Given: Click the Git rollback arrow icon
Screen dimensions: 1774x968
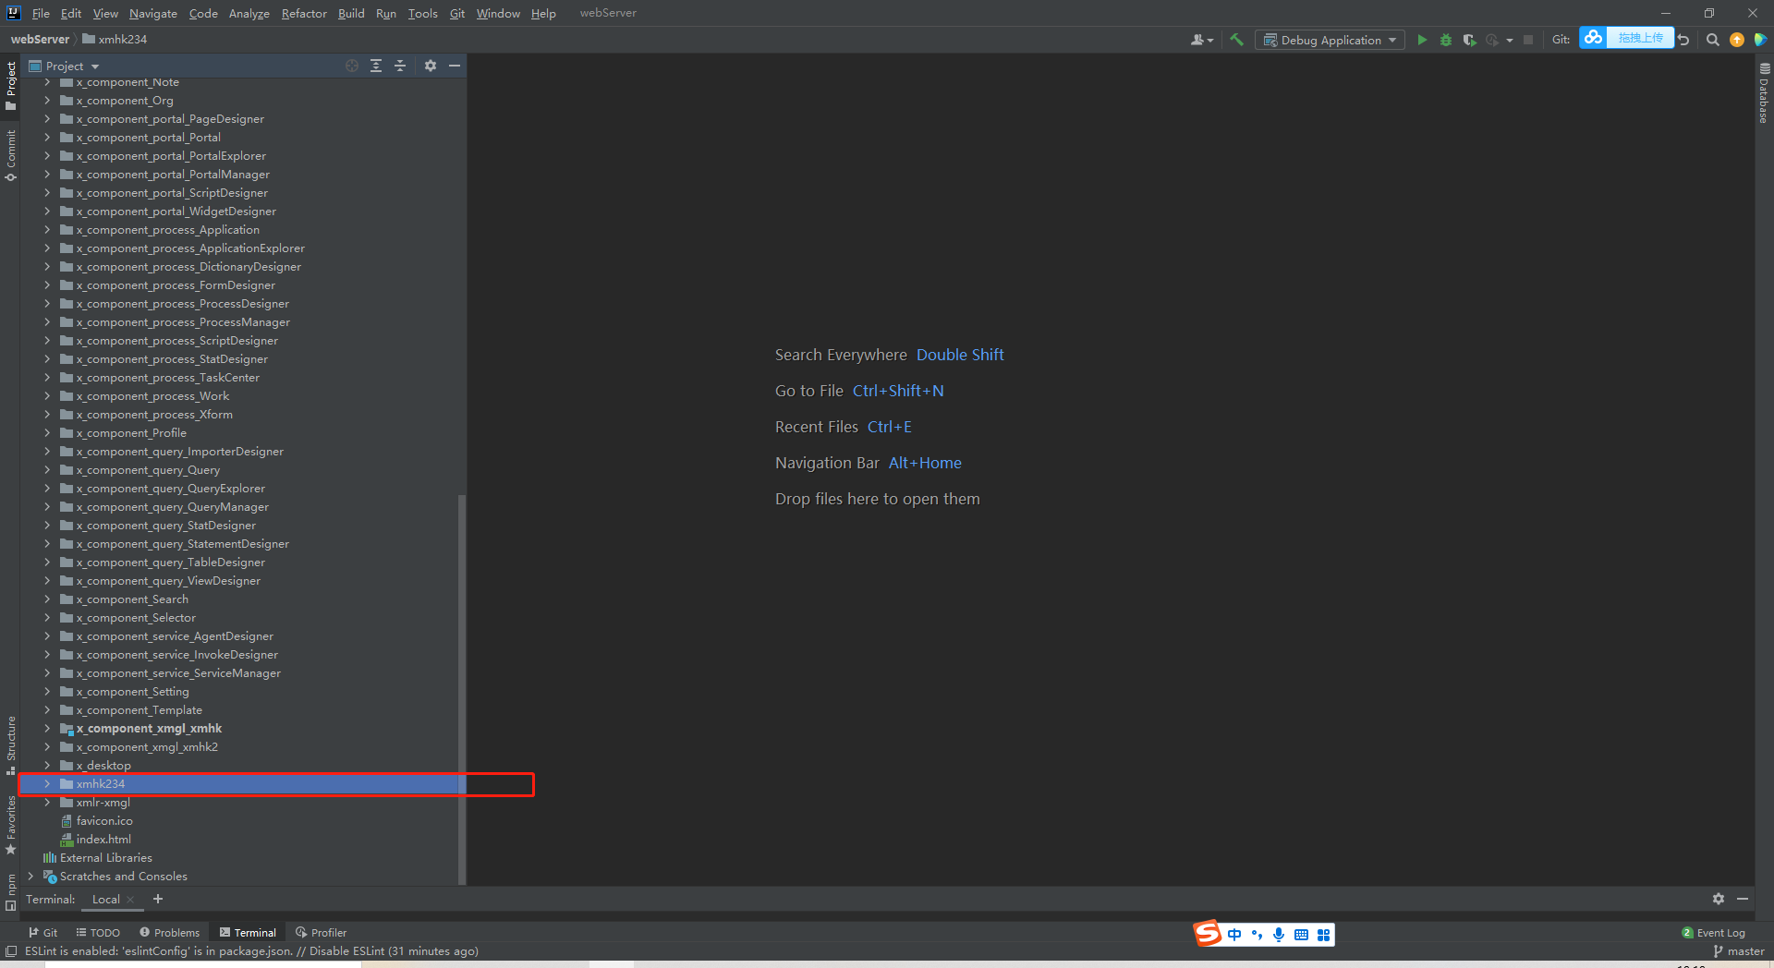Looking at the screenshot, I should click(1683, 40).
